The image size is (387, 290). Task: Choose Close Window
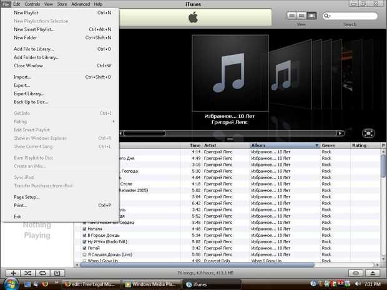[x=61, y=65]
